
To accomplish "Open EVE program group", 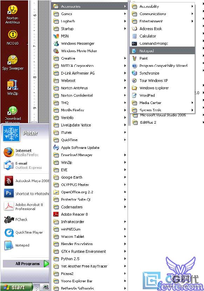I will pyautogui.click(x=89, y=170).
